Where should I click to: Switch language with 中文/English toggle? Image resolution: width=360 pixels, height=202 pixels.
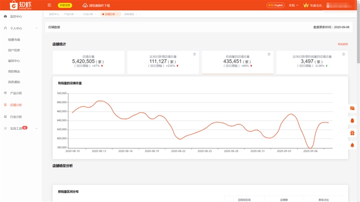tap(276, 5)
